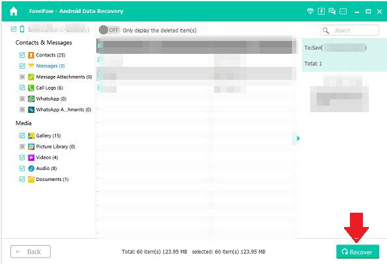
Task: Uncheck the Contacts (23) checkbox
Action: (22, 55)
